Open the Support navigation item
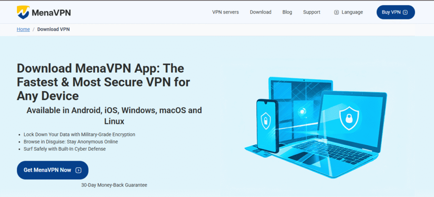434x197 pixels. pyautogui.click(x=312, y=12)
